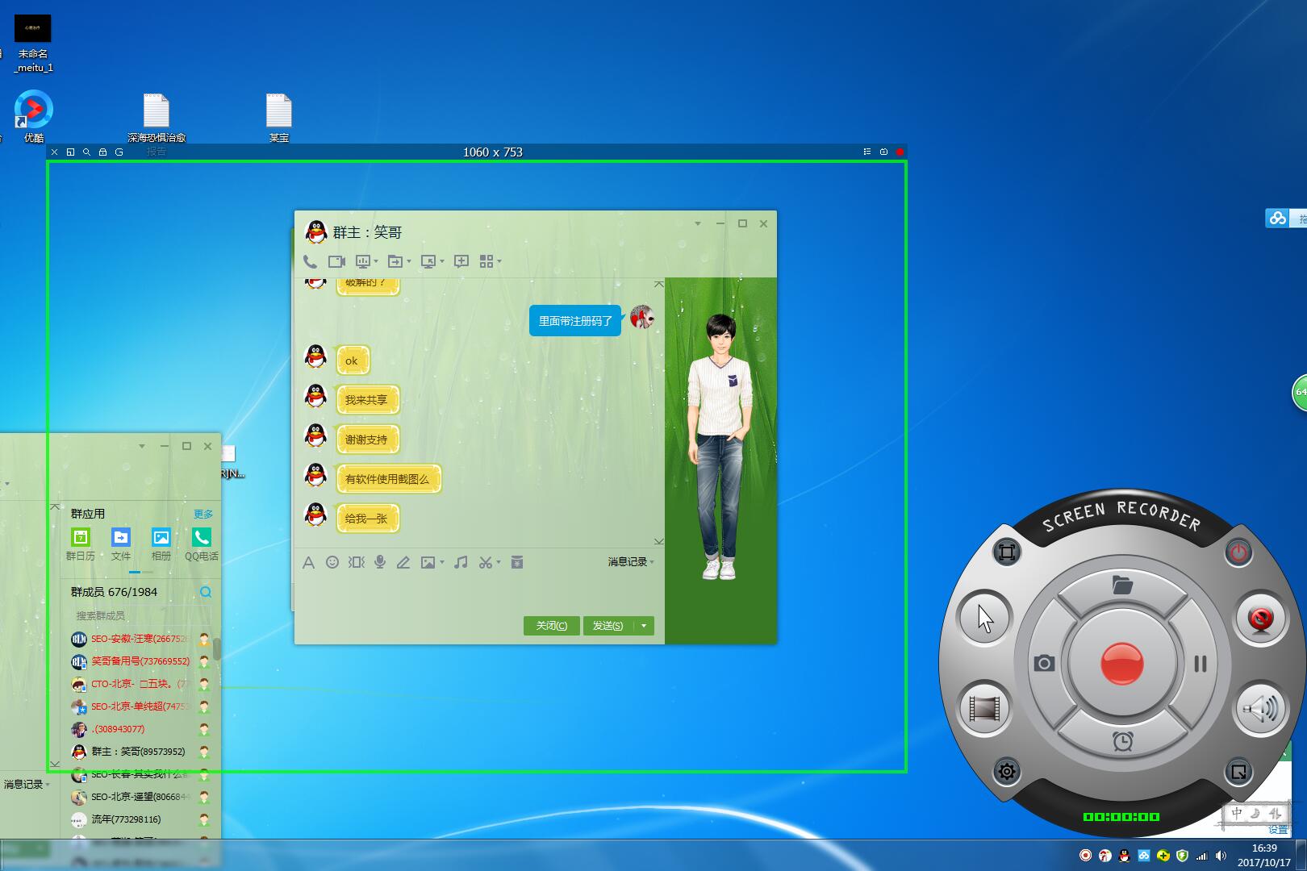
Task: Expand the send picture dropdown arrow
Action: [442, 562]
